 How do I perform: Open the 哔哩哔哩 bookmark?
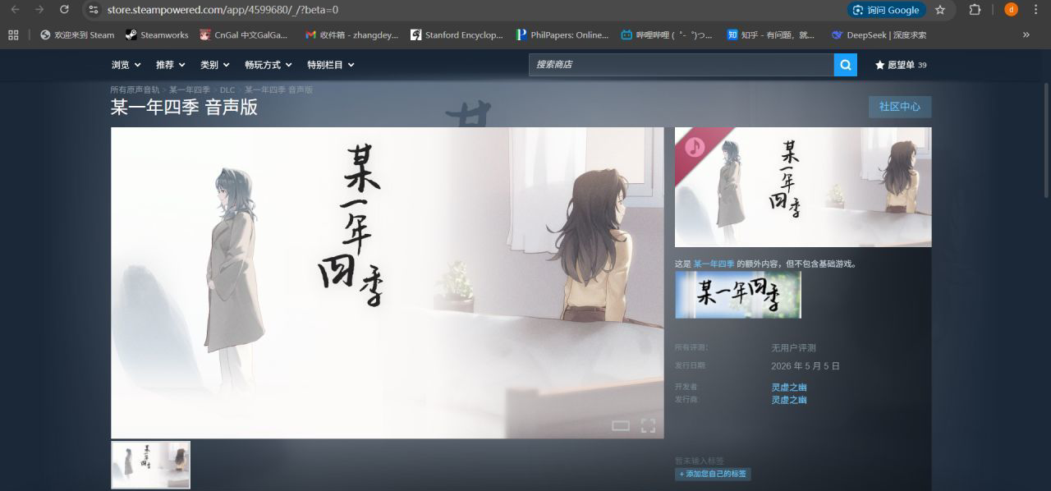tap(667, 34)
